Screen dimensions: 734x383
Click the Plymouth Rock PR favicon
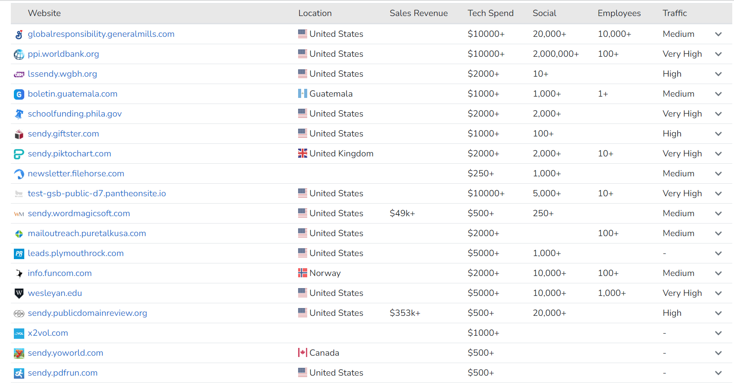click(19, 254)
